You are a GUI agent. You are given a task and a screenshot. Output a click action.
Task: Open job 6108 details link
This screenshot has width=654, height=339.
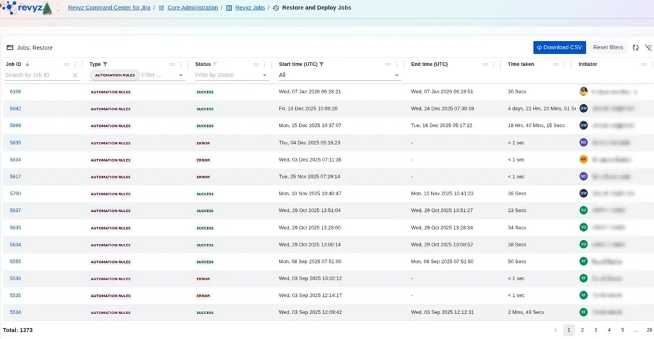tap(15, 92)
